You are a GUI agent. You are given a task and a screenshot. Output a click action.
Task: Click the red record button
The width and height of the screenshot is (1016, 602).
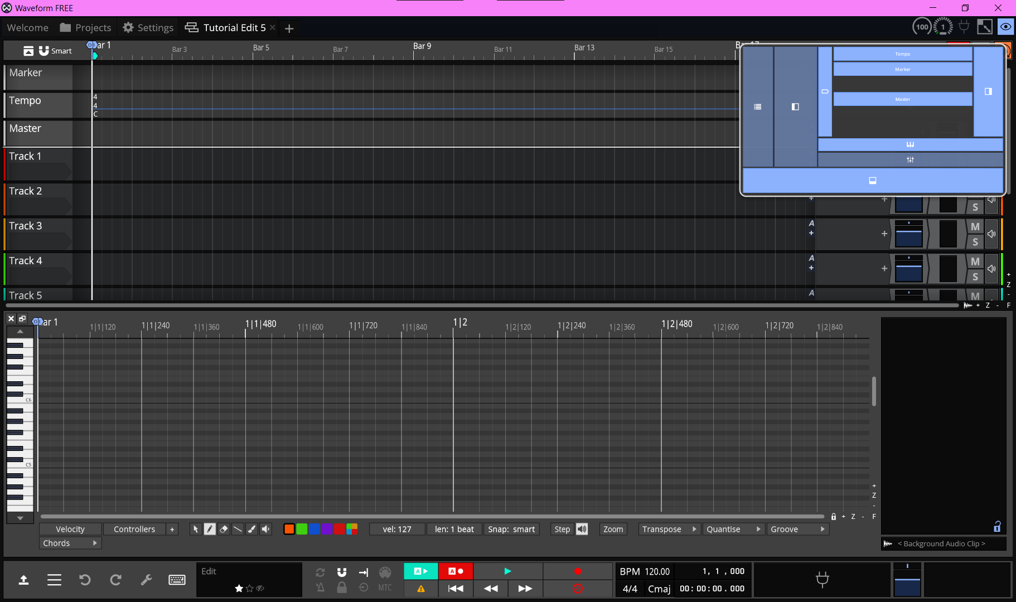[577, 571]
